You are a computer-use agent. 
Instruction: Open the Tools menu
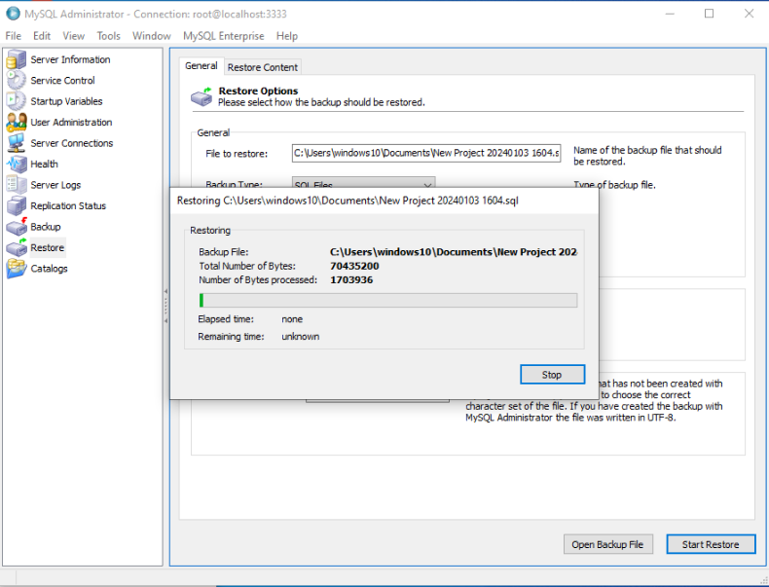point(108,36)
